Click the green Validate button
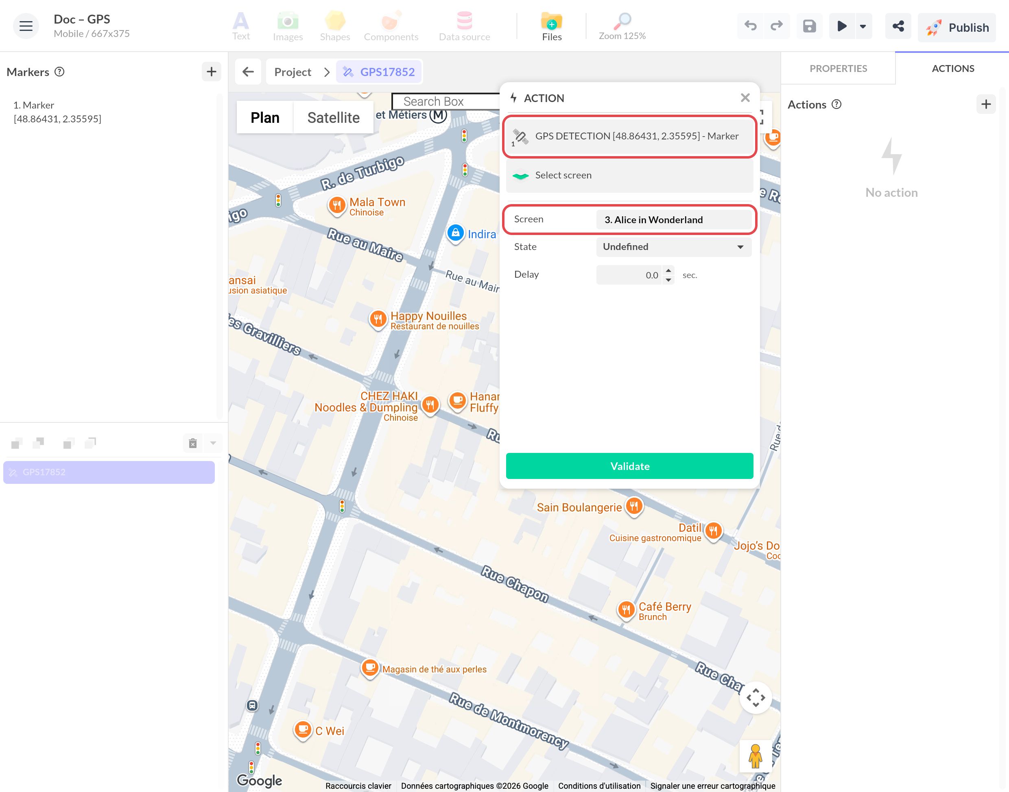The width and height of the screenshot is (1009, 792). pyautogui.click(x=629, y=466)
